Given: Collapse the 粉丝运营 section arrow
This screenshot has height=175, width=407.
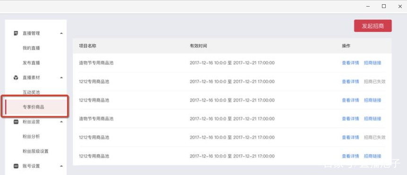Looking at the screenshot, I should pyautogui.click(x=61, y=122).
